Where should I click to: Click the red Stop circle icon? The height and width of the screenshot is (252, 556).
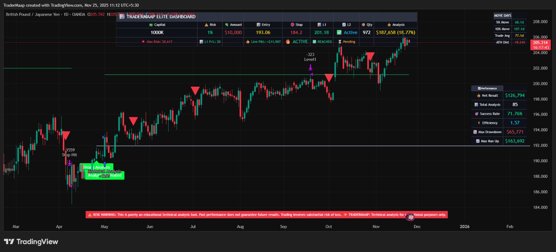point(292,25)
